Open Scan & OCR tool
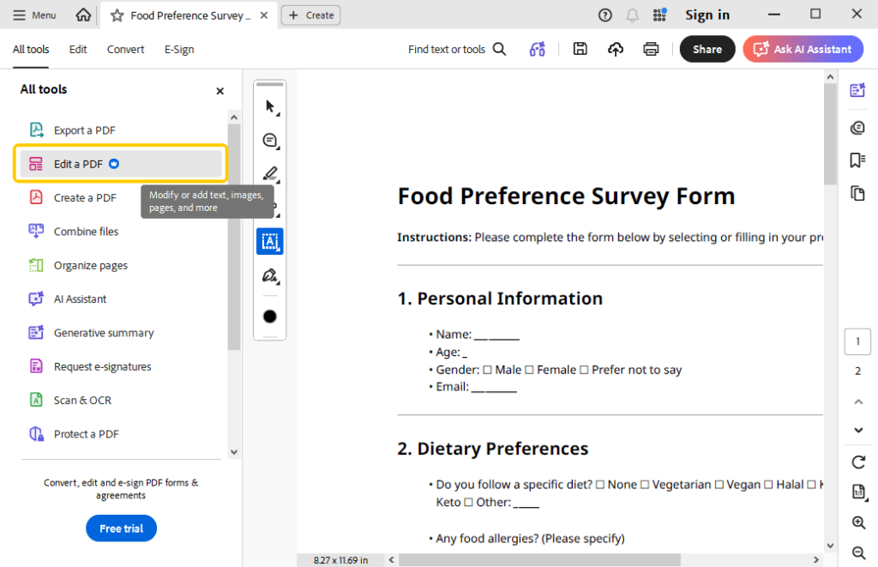878x567 pixels. tap(120, 400)
